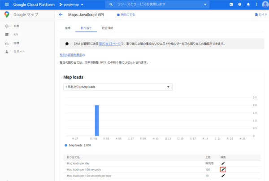Click the limit value 10

coord(207,176)
